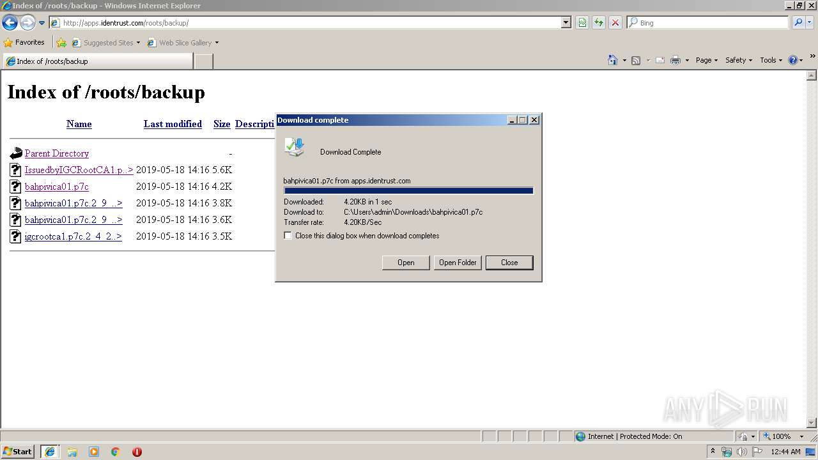Open igcrootca1.p7c.2_4_2..> link
This screenshot has height=460, width=818.
73,236
